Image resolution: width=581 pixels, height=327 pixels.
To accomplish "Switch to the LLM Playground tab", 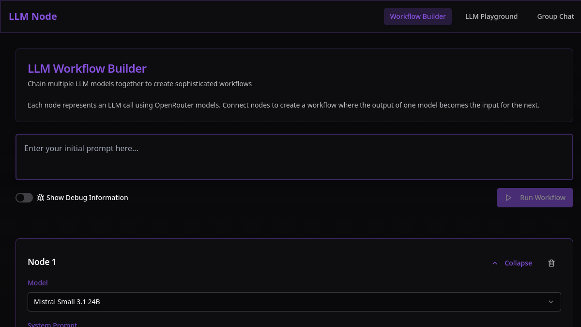I will tap(491, 16).
